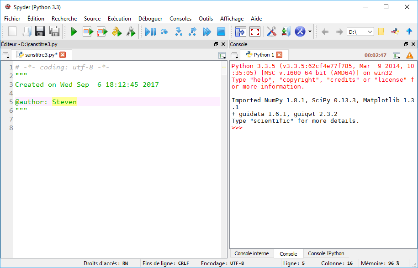Viewport: 418px width, 268px height.
Task: Open Spyder preferences wrench-and-screwdriver icon
Action: pyautogui.click(x=271, y=32)
